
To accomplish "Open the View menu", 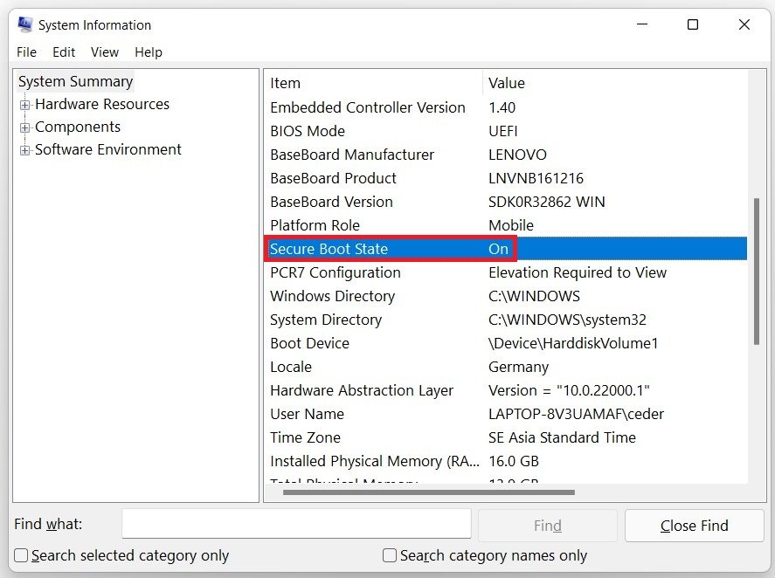I will (105, 52).
